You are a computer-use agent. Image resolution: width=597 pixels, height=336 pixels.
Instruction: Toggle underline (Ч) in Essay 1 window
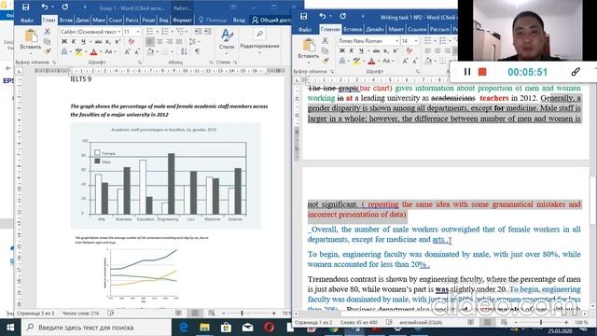tap(84, 41)
